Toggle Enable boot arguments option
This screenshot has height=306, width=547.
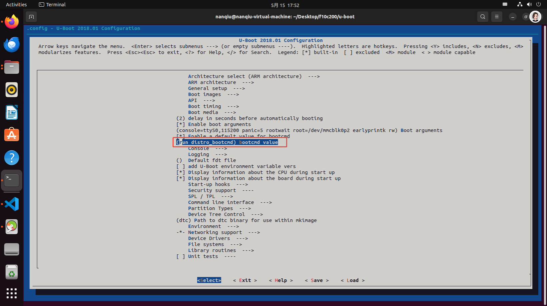click(x=214, y=124)
